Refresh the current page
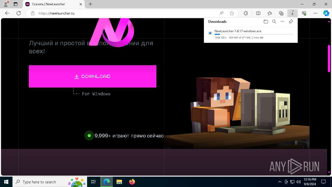332x187 pixels. tap(19, 13)
